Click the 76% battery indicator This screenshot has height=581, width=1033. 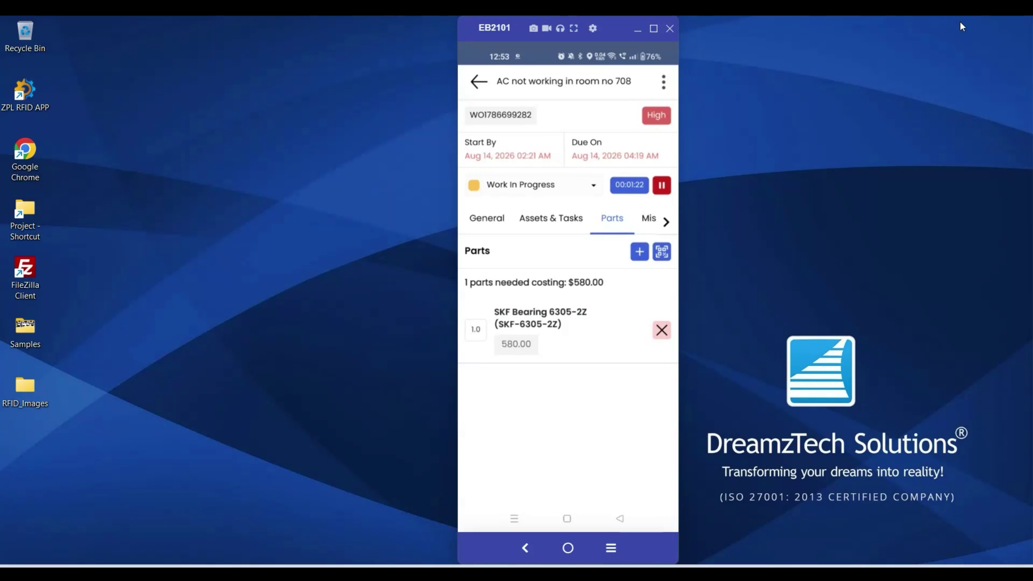(650, 56)
